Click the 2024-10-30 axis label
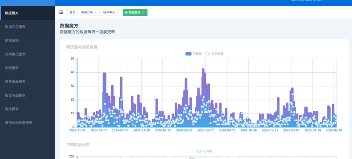This screenshot has width=352, height=159. pyautogui.click(x=249, y=131)
